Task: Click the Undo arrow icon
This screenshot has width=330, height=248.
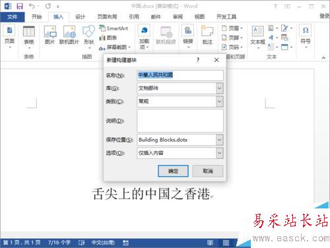Action: tap(32, 6)
